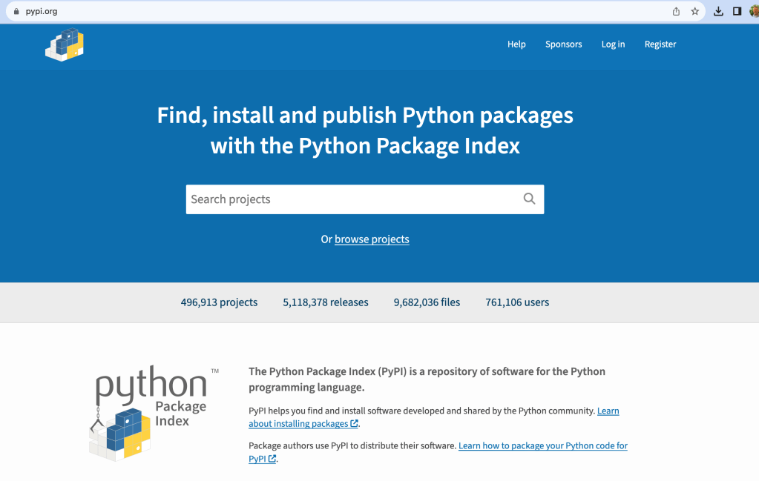Follow the browse projects link
Image resolution: width=759 pixels, height=481 pixels.
click(372, 239)
